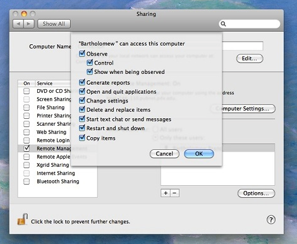Enable Printer Sharing checkbox
This screenshot has width=297, height=244.
click(27, 116)
